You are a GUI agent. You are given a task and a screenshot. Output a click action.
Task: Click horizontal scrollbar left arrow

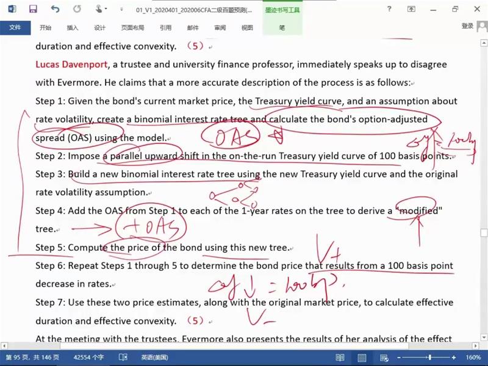pyautogui.click(x=4, y=345)
